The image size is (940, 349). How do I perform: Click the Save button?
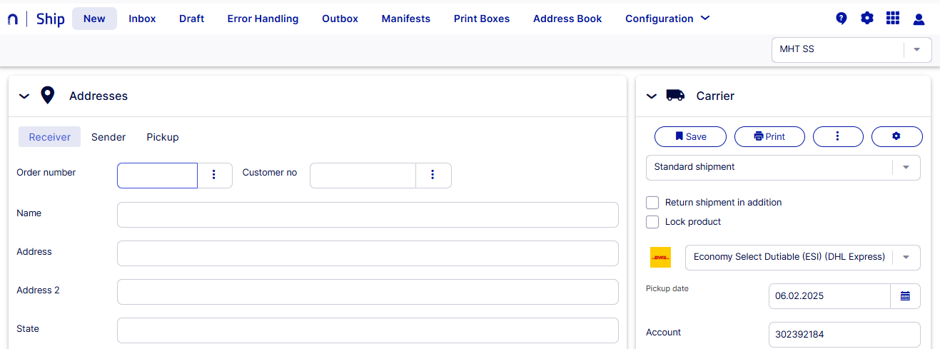(690, 136)
